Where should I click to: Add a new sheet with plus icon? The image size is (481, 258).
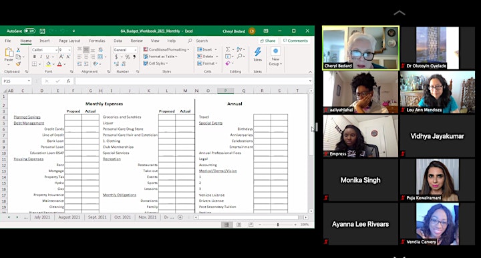[x=180, y=217]
